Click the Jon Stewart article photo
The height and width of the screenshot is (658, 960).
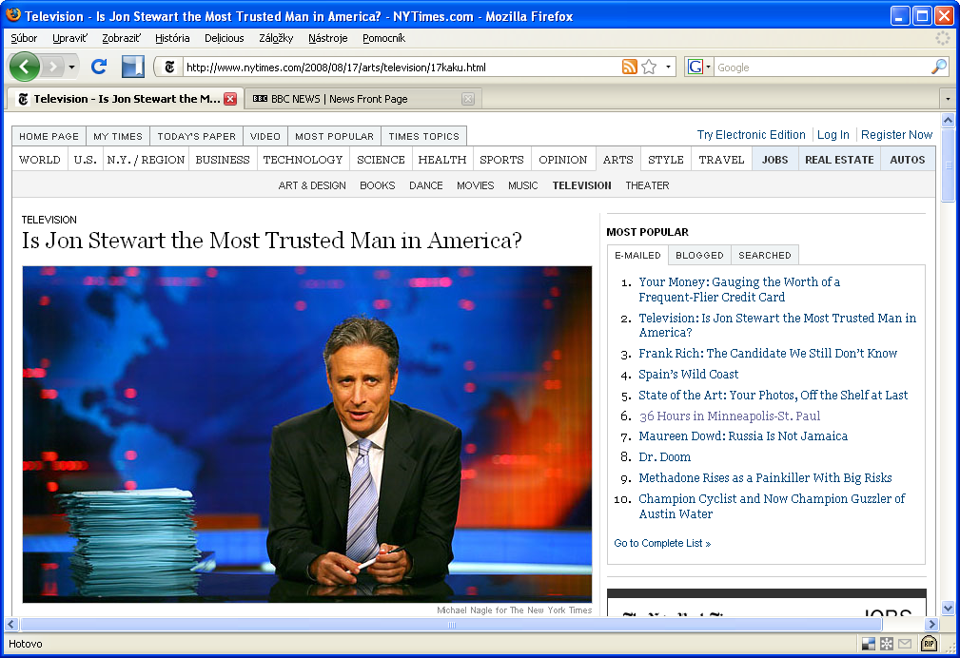click(307, 434)
